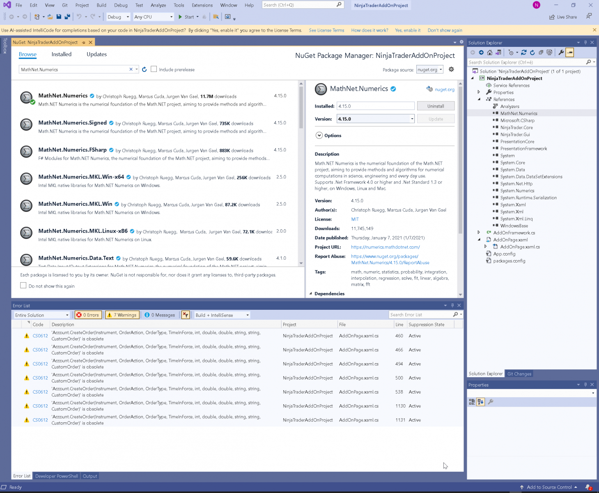The image size is (599, 493).
Task: Toggle the Include prerelease checkbox
Action: pos(154,69)
